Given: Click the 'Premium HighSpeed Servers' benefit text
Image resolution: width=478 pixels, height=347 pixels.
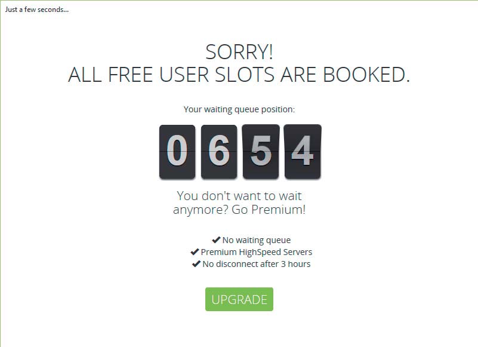Looking at the screenshot, I should pos(257,252).
